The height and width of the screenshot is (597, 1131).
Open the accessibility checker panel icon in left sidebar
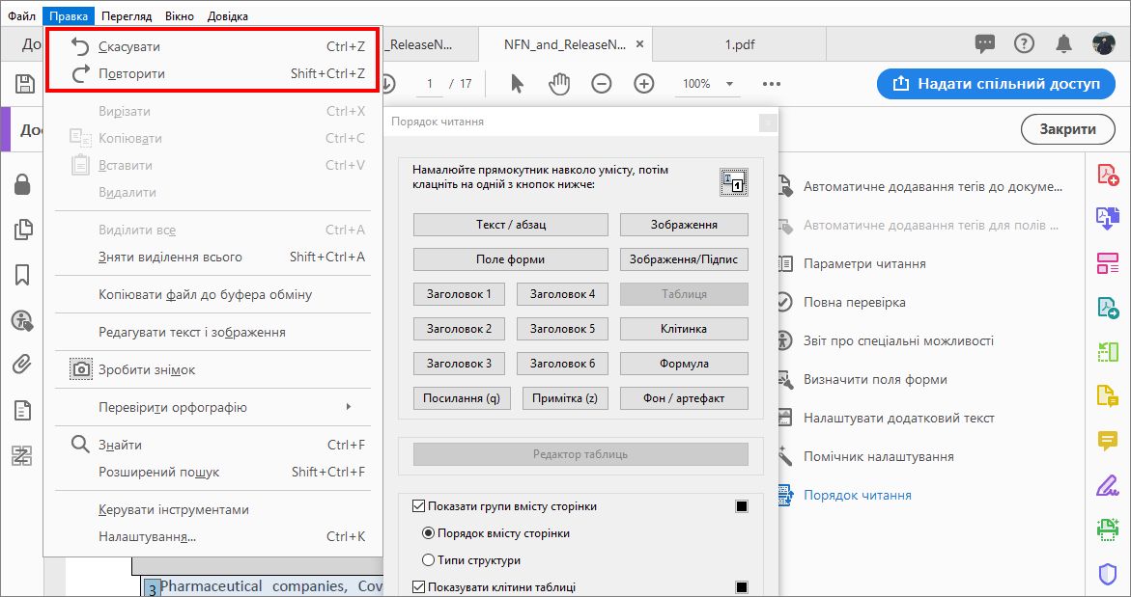[22, 320]
